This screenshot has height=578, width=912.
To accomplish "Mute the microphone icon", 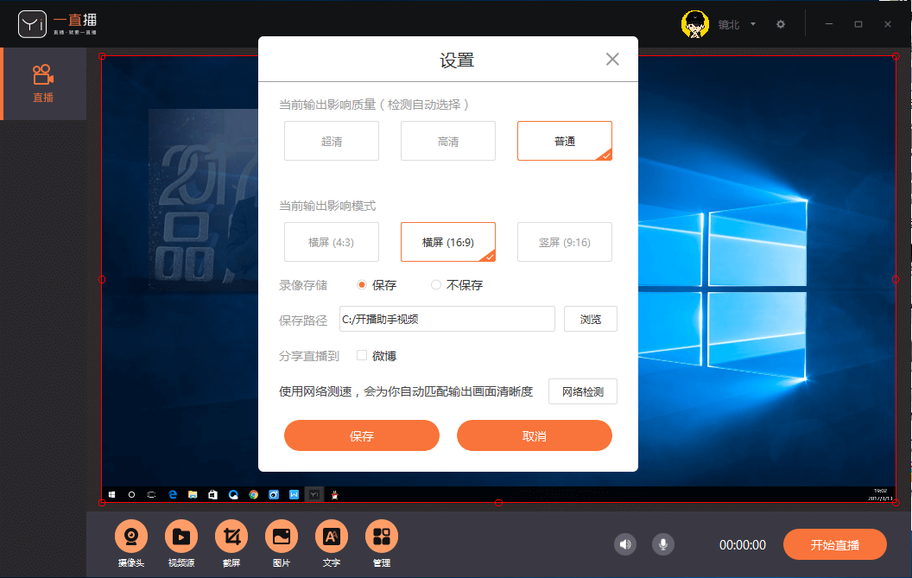I will [662, 544].
